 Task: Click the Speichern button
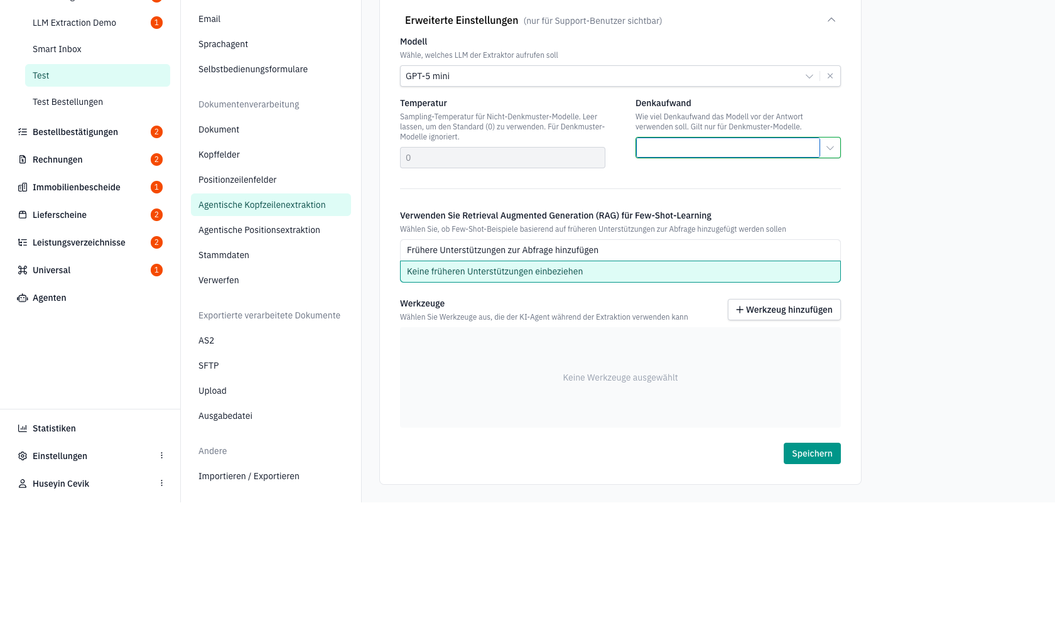pyautogui.click(x=812, y=453)
